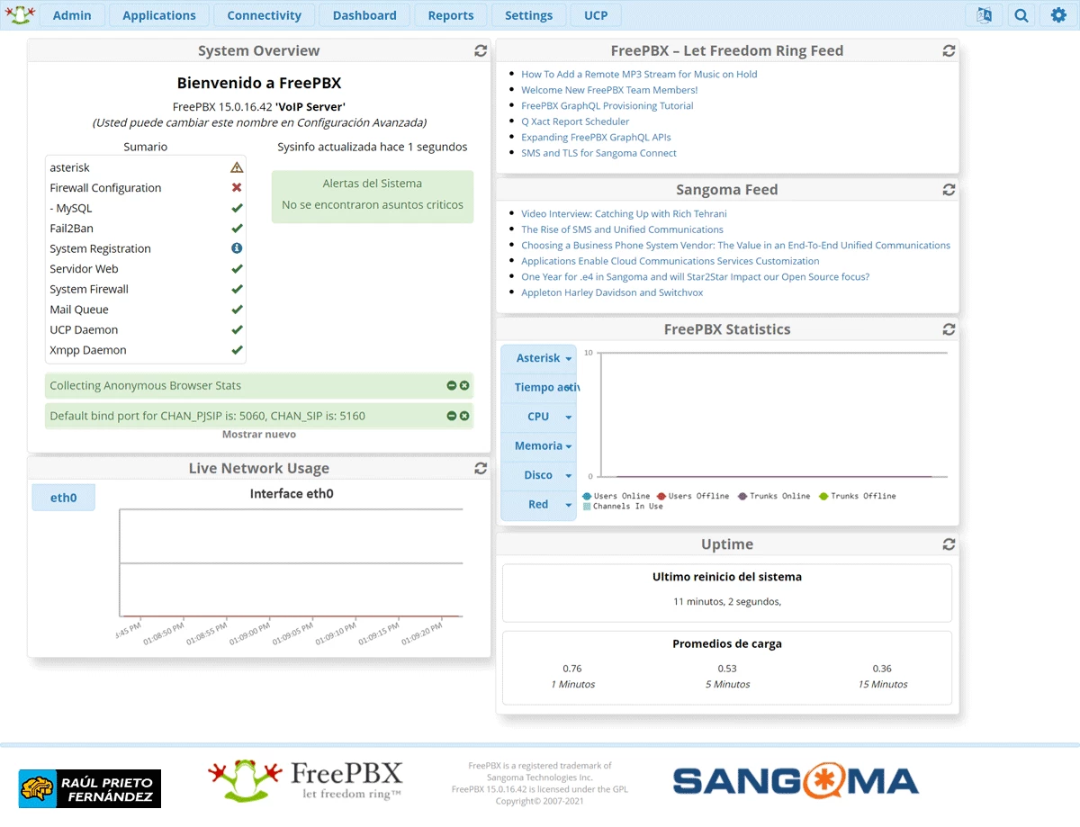Switch to the Reports menu
Image resolution: width=1080 pixels, height=827 pixels.
[x=450, y=15]
